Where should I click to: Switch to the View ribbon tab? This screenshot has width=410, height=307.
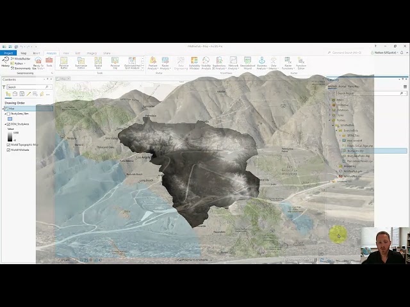66,53
